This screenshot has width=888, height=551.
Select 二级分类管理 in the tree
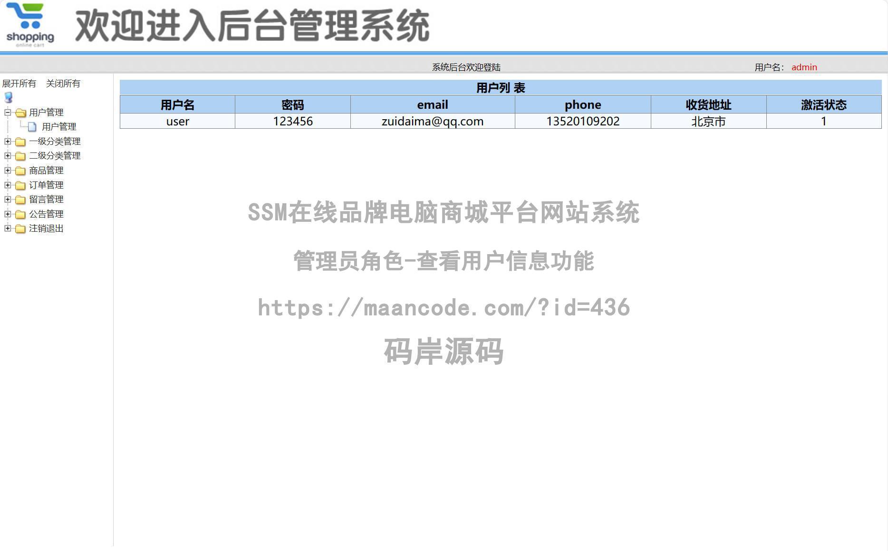(x=55, y=156)
